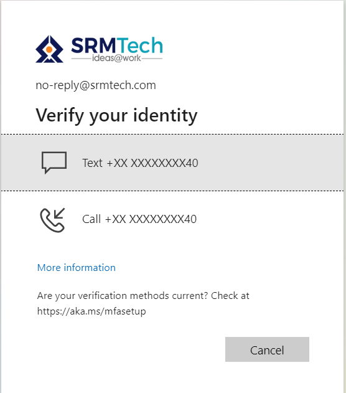Cancel the identity verification
Viewport: 346px width, 393px height.
pos(267,349)
